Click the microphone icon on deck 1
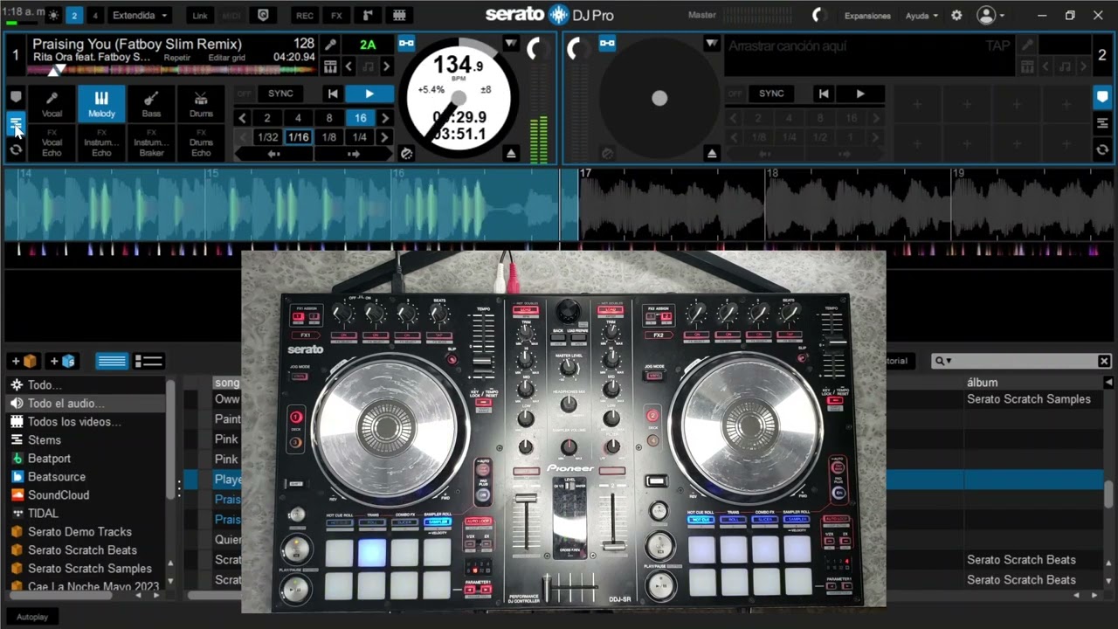 (x=330, y=45)
